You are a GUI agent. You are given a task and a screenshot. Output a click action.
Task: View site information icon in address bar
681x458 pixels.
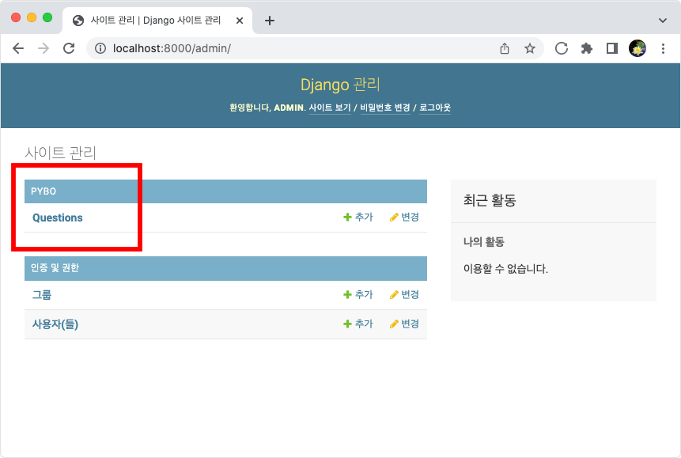[x=100, y=48]
